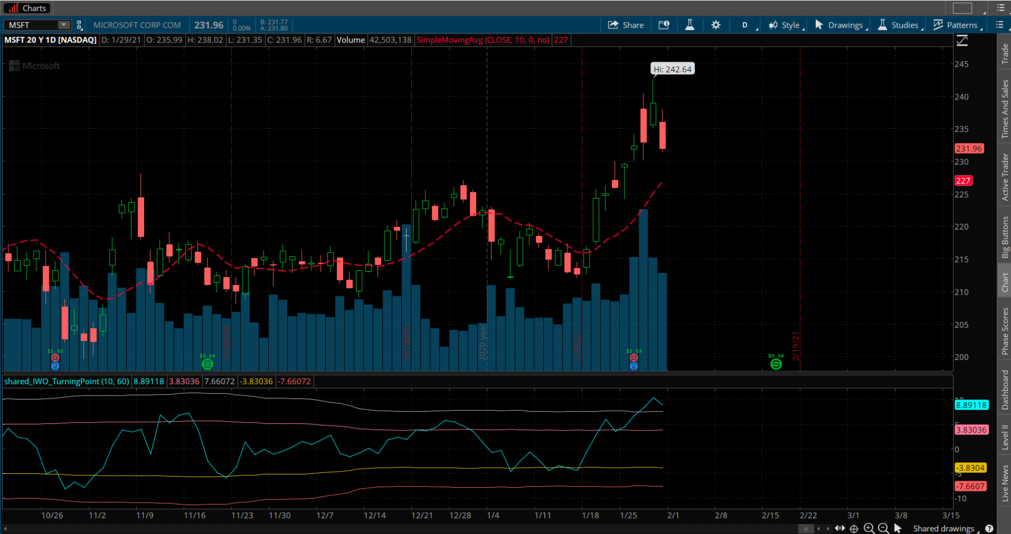Click the yellow -3.8304 axis bubble

(x=971, y=468)
